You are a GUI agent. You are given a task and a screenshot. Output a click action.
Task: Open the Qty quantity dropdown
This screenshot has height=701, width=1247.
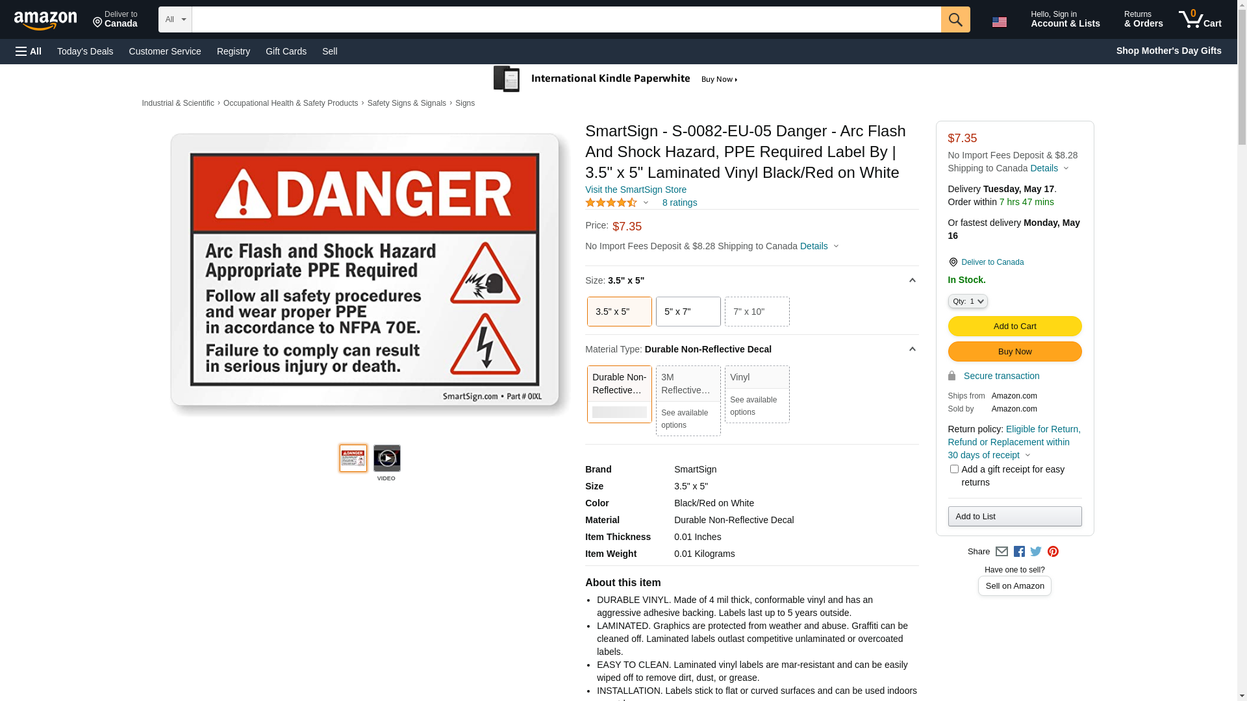[x=968, y=301]
